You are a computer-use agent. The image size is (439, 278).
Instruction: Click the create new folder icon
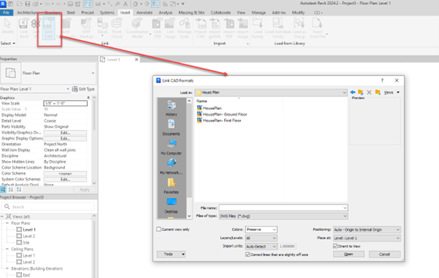[x=378, y=92]
